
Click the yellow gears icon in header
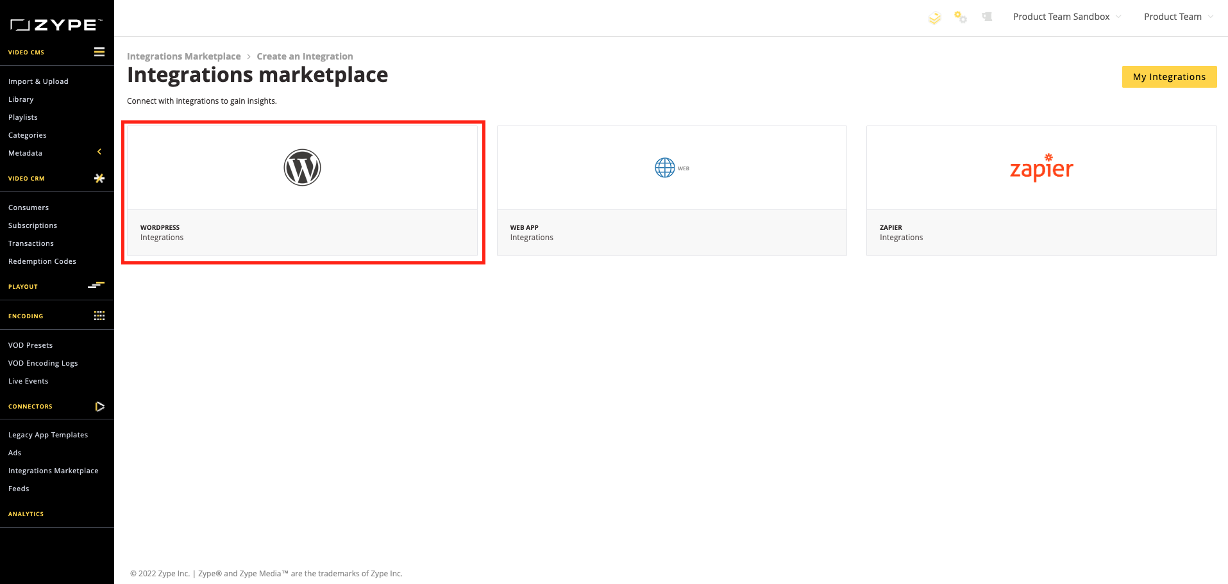point(961,17)
